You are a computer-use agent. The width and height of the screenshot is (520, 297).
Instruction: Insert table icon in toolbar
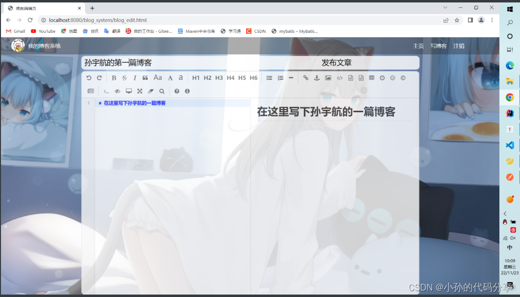pyautogui.click(x=372, y=78)
